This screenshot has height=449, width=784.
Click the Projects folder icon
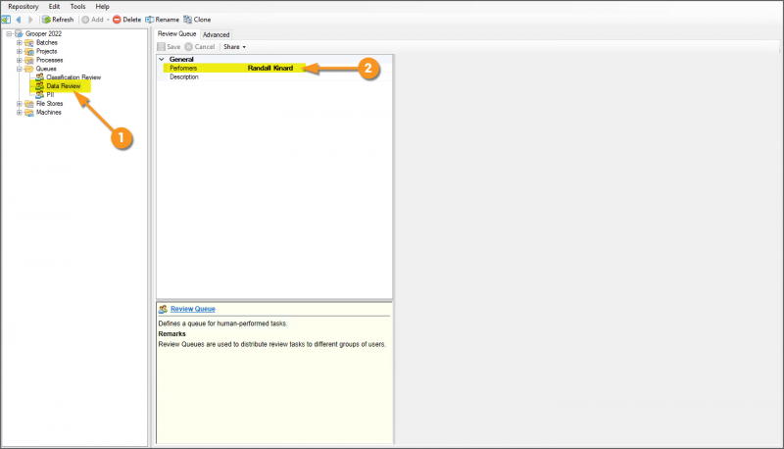coord(29,51)
